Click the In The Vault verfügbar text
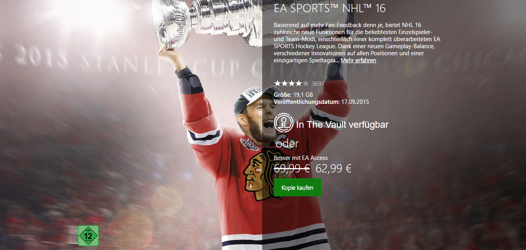526x250 pixels. [x=343, y=125]
